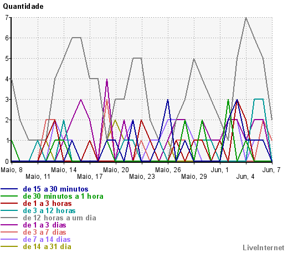The width and height of the screenshot is (288, 253).
Task: Click the 'de 3 a 7 dias' legend label
Action: 44,233
